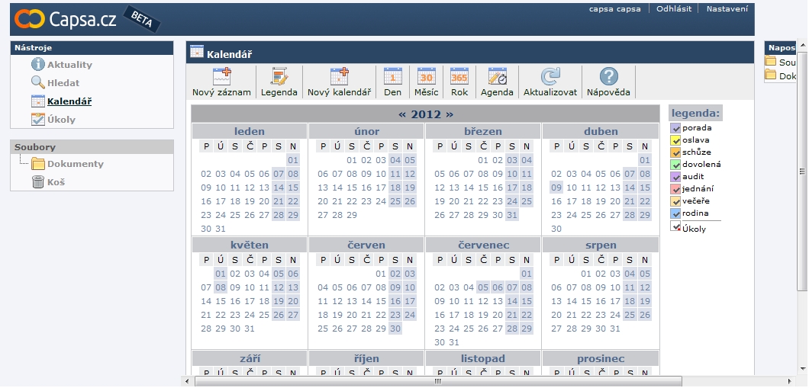Toggle the dovolená legend checkbox
Image resolution: width=809 pixels, height=388 pixels.
pos(675,165)
